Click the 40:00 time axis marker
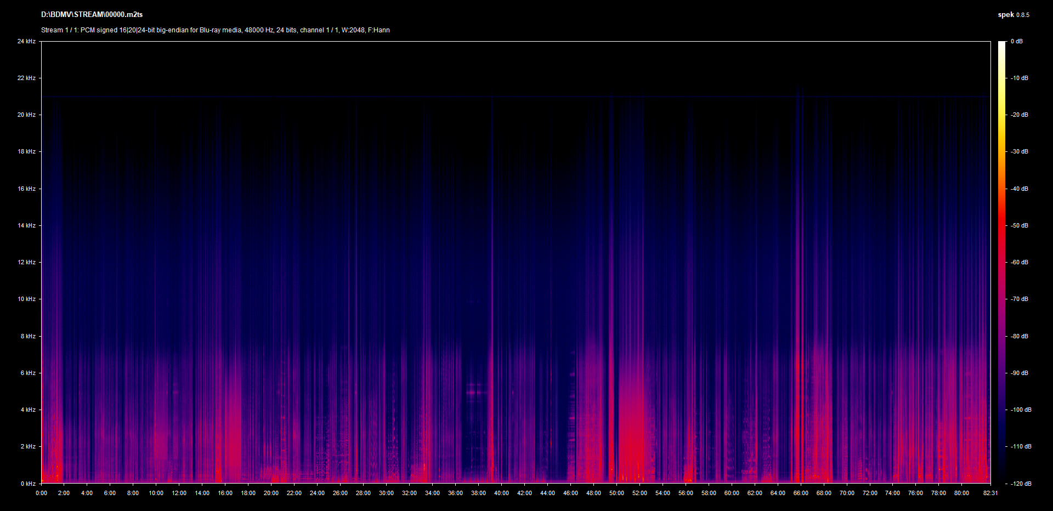 pyautogui.click(x=501, y=493)
